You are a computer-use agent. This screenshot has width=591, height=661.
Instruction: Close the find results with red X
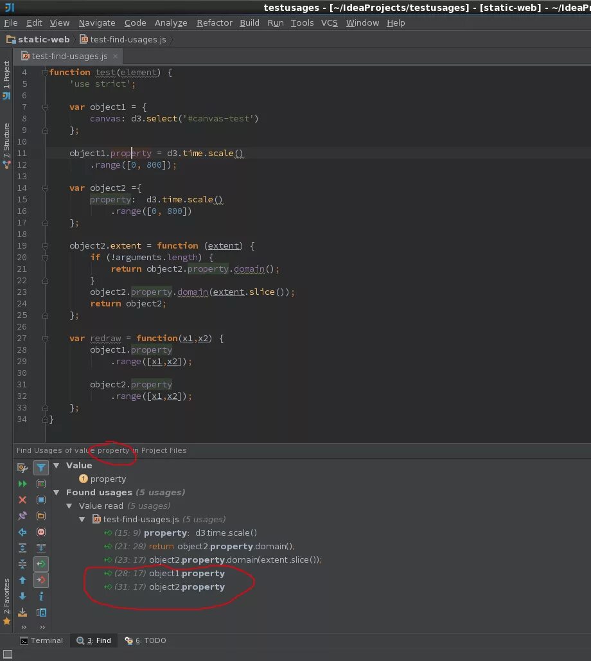coord(22,500)
